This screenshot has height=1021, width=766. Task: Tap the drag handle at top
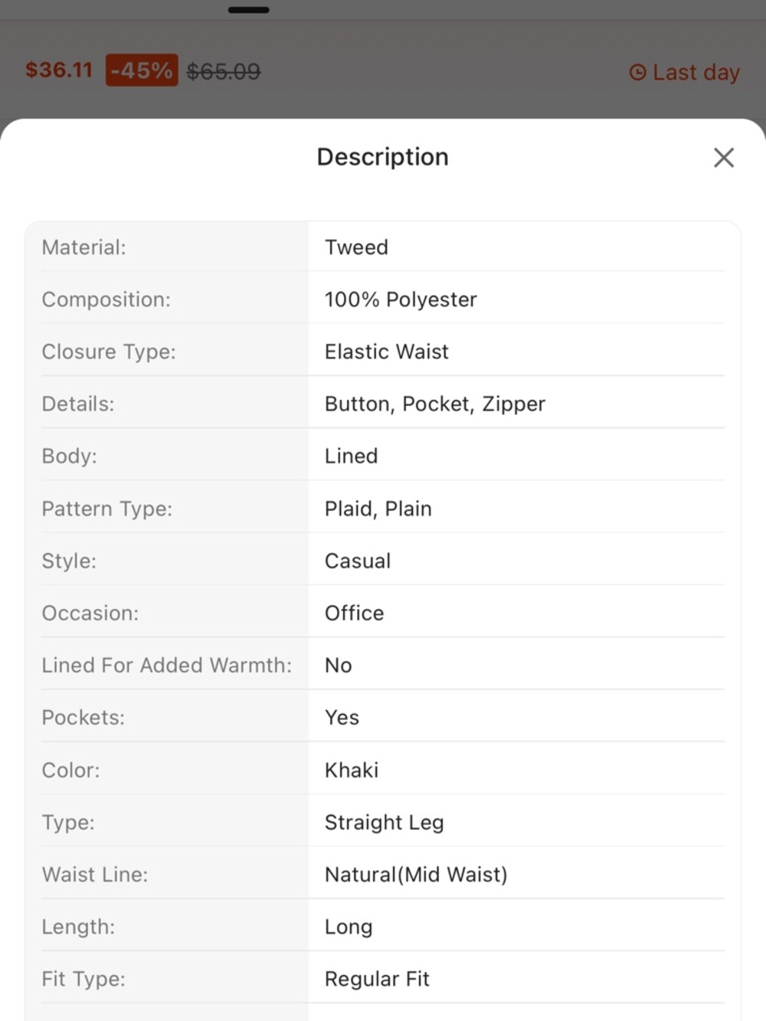click(249, 10)
